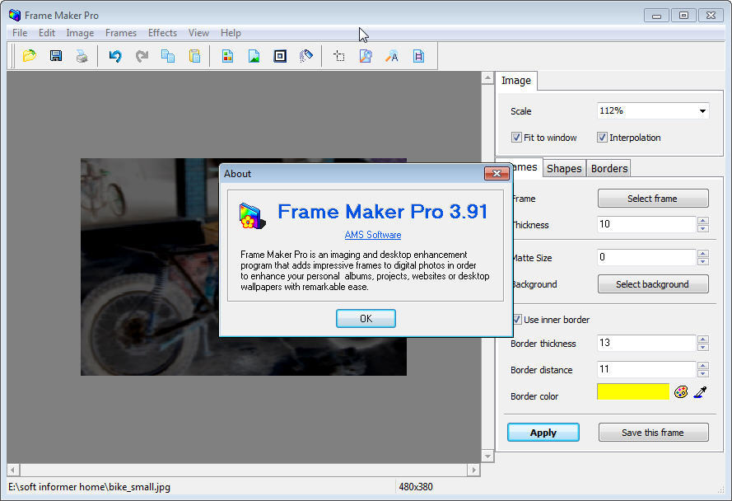Screen dimensions: 732x501
Task: Uncheck Use inner border
Action: [x=518, y=319]
